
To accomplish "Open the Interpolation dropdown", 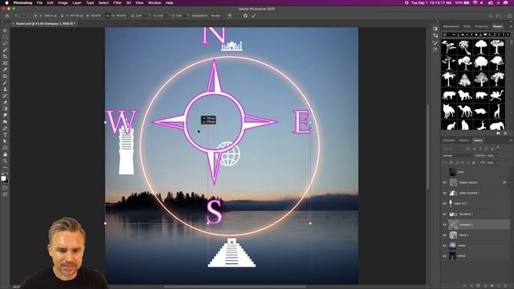I will (x=218, y=16).
